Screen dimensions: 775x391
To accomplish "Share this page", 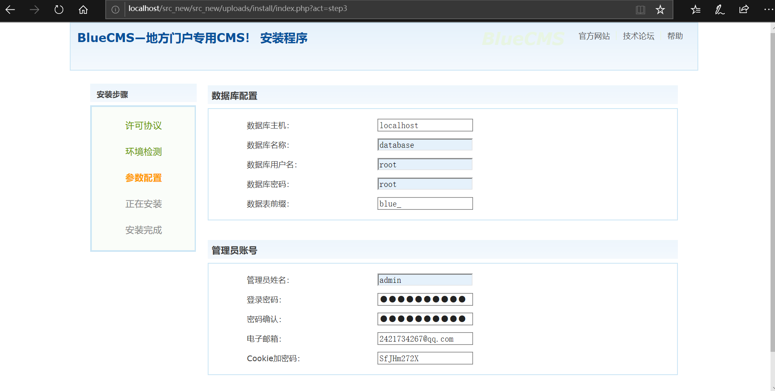I will 744,9.
